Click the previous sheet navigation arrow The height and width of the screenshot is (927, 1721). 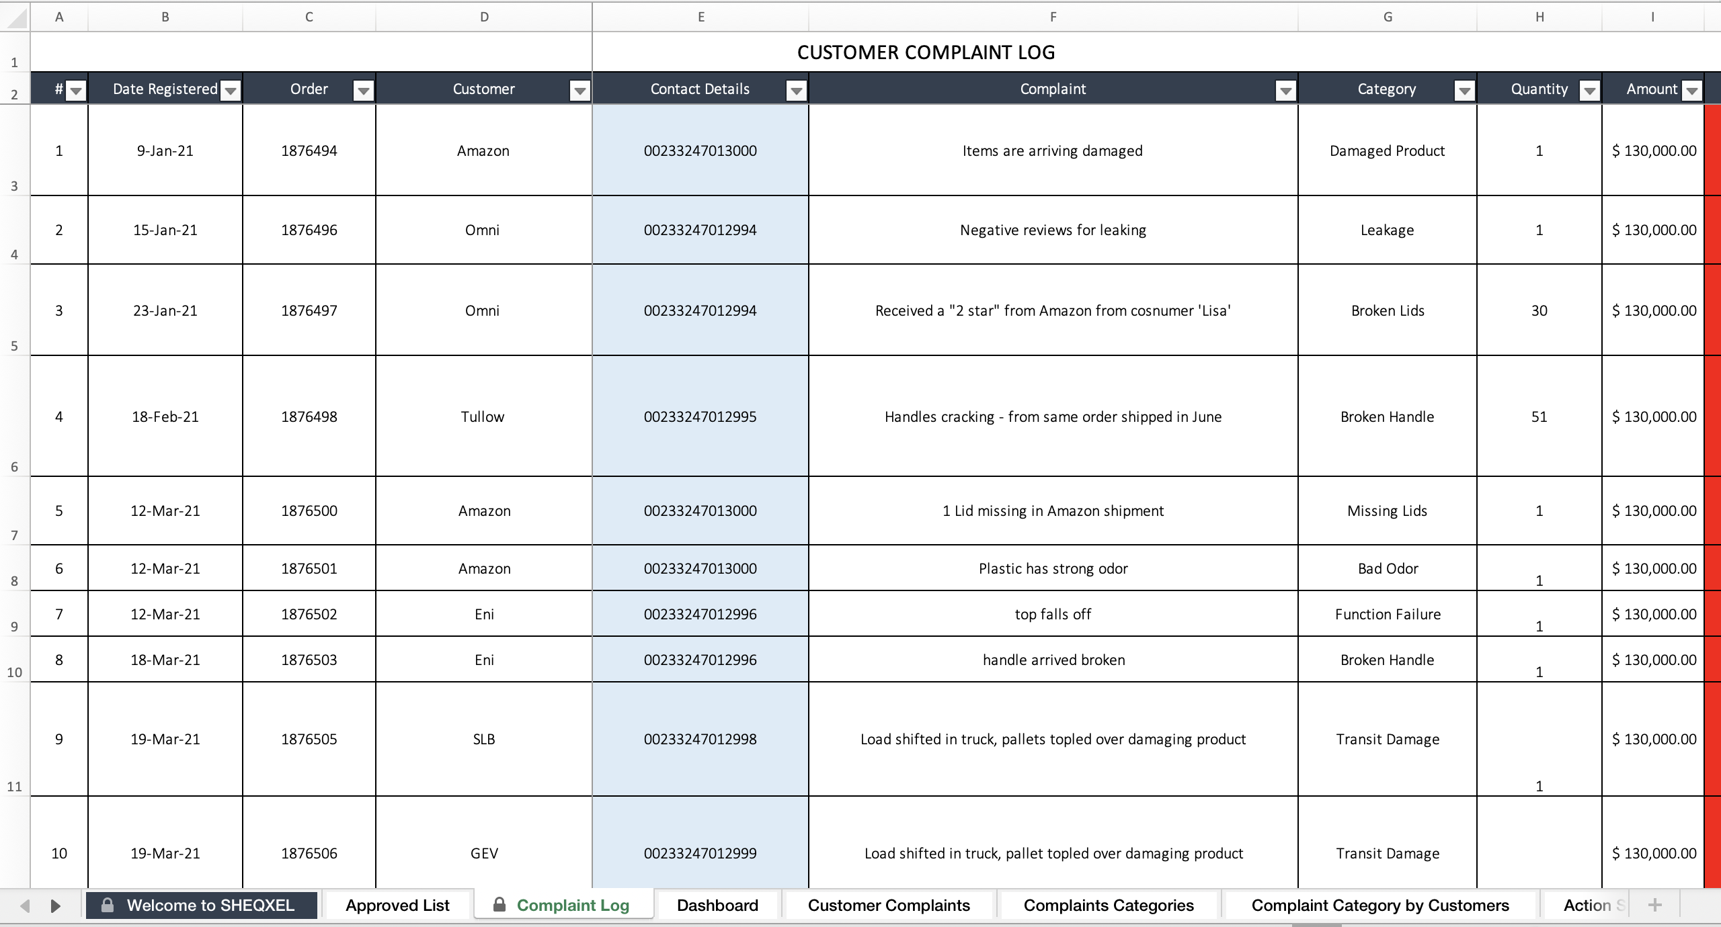point(25,906)
